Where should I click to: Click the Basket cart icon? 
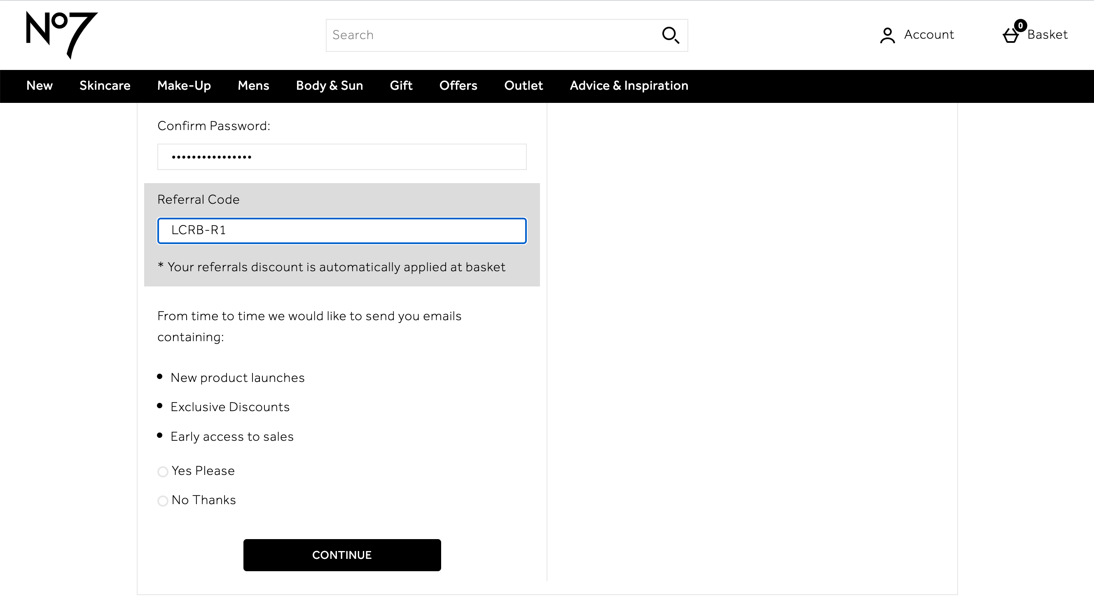pyautogui.click(x=1011, y=35)
